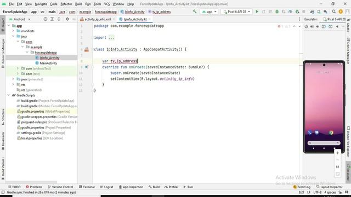Image resolution: width=351 pixels, height=197 pixels.
Task: Expand the java (generated) folder
Action: [13, 79]
